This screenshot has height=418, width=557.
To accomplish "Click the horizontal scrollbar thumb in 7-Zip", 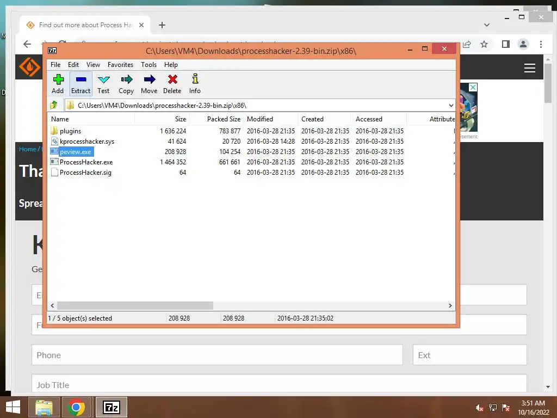I will click(x=135, y=306).
